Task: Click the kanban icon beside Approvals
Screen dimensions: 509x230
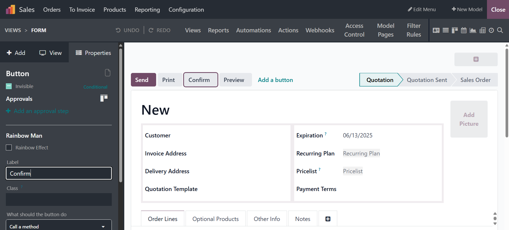Action: click(104, 98)
